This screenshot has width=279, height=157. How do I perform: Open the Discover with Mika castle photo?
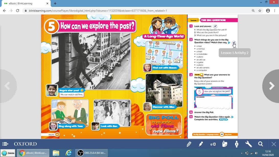(x=164, y=90)
